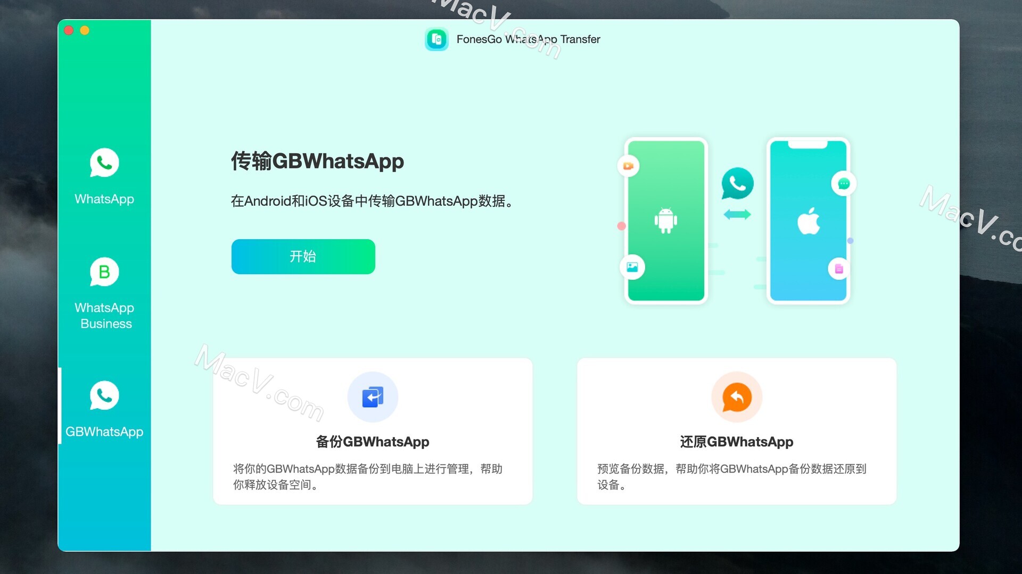Open the 备份GBWhatsApp backup icon
1022x574 pixels.
[373, 397]
